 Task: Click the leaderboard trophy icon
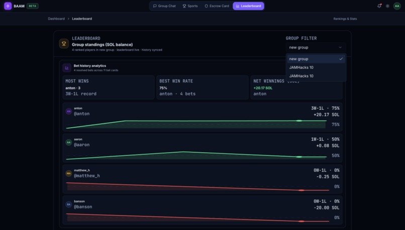coord(64,44)
